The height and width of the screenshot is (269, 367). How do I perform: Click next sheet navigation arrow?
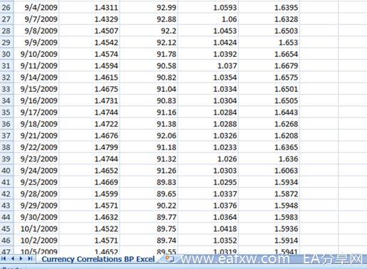pos(21,258)
